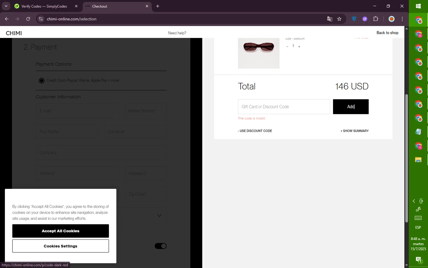428x268 pixels.
Task: Click the Gift Card or Discount Code field
Action: point(284,107)
